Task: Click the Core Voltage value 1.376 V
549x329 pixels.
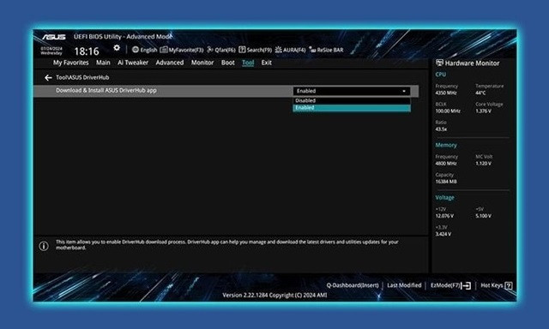Action: (x=483, y=111)
